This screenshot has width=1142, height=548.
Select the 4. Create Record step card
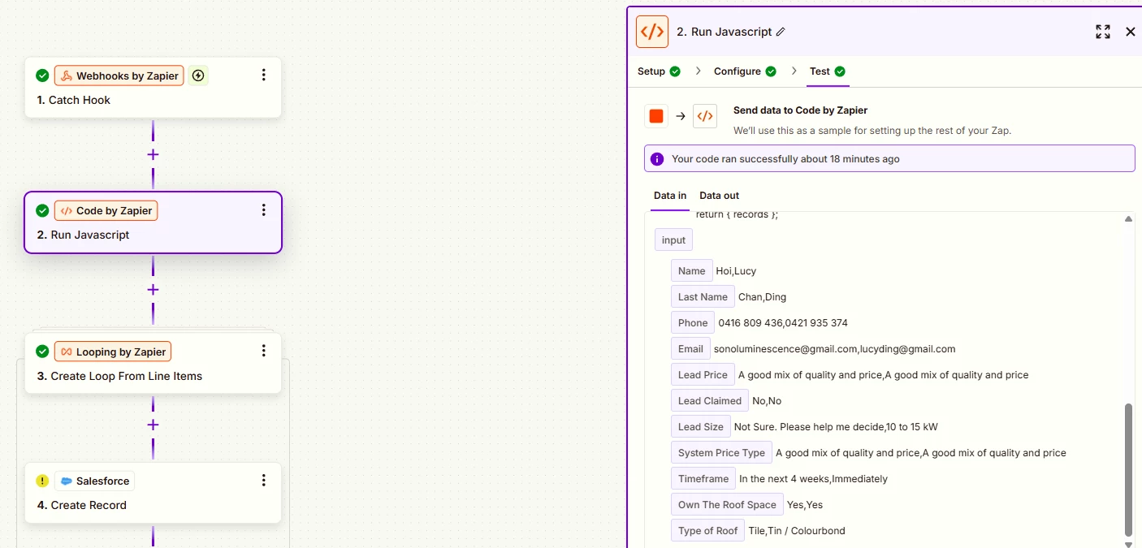[153, 493]
